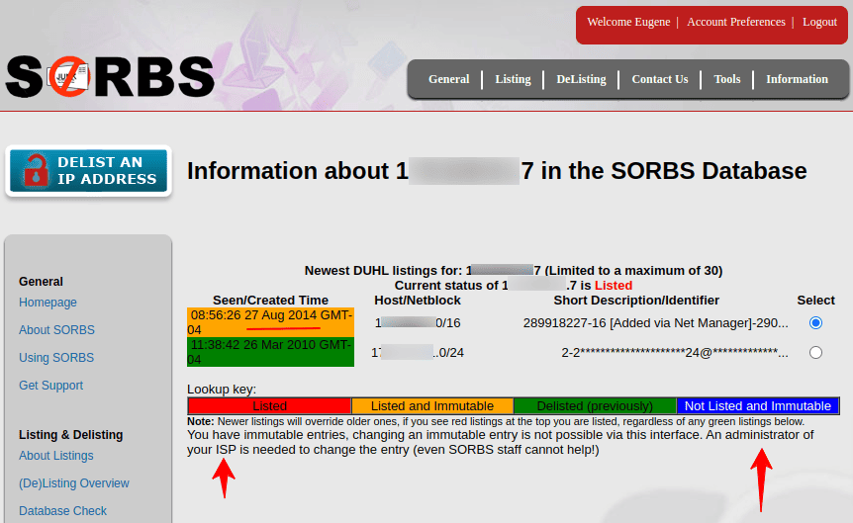Screen dimensions: 853x523
Task: Open the Information menu
Action: (x=797, y=79)
